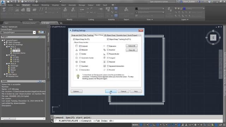Click the W compass letter on ViewCube
The width and height of the screenshot is (226, 127).
[213, 31]
